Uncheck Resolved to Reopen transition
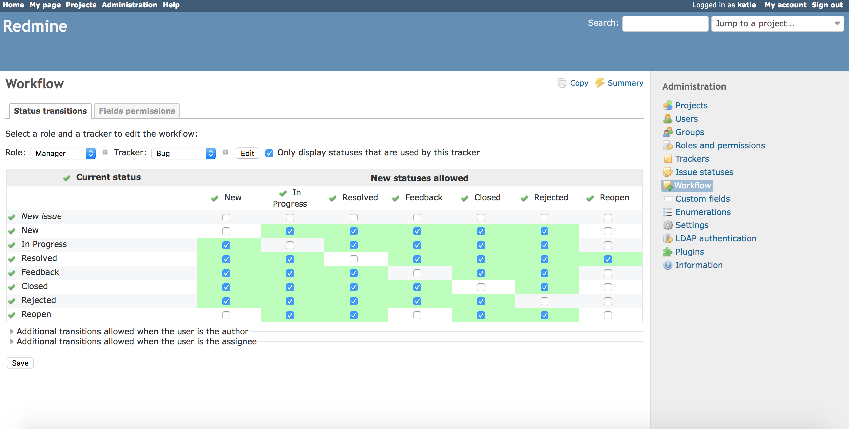The height and width of the screenshot is (429, 849). [608, 259]
